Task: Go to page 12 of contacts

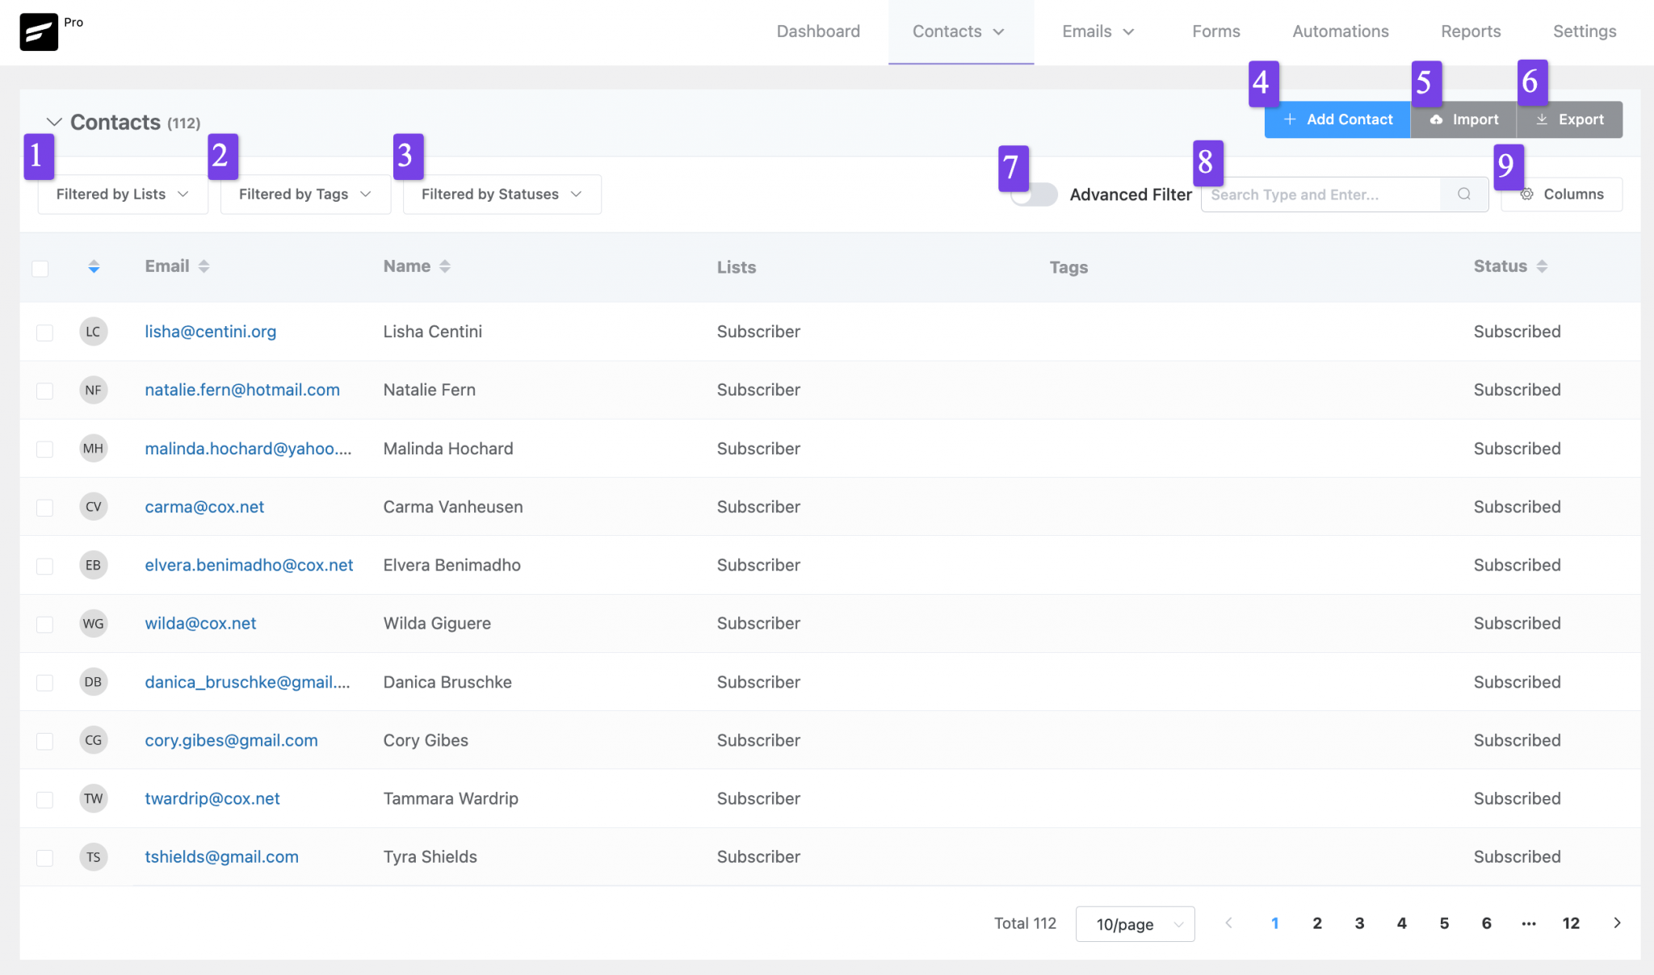Action: click(x=1571, y=923)
